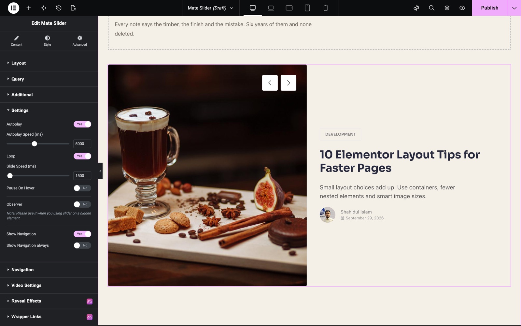Screen dimensions: 521x326
Task: Open the Mate Slider (Draft) document dropdown
Action: click(x=211, y=8)
